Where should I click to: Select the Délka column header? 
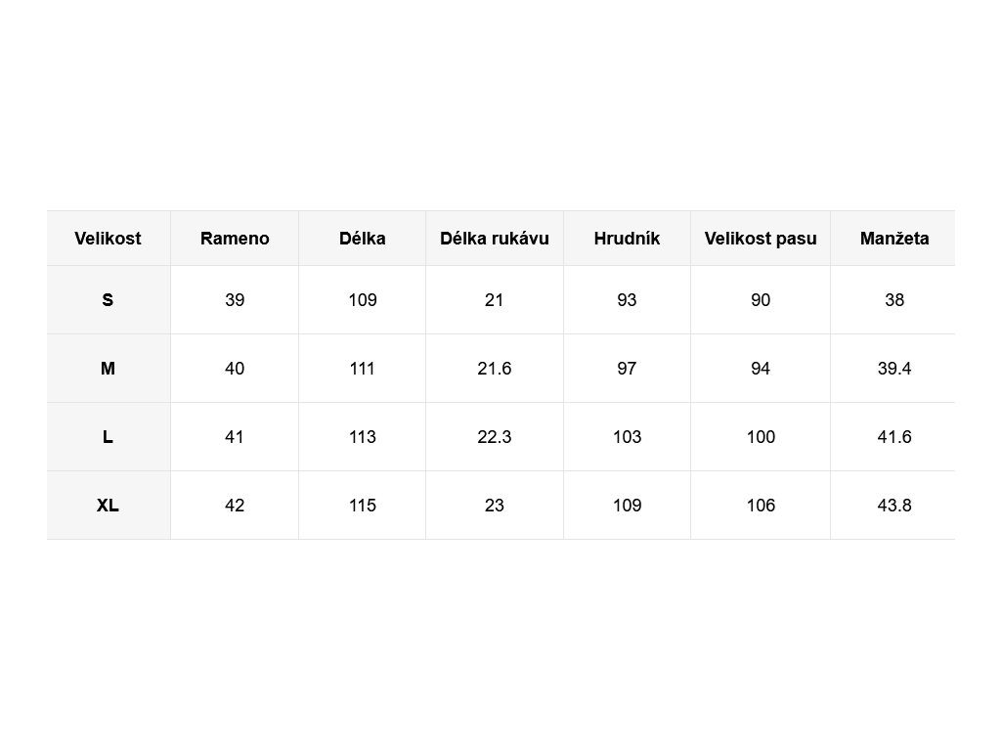[x=362, y=239]
